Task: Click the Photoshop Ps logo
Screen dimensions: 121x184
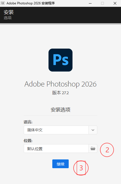Action: (60, 60)
